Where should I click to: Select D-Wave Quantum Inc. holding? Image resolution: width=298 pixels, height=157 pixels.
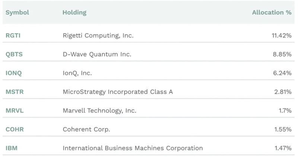[97, 54]
